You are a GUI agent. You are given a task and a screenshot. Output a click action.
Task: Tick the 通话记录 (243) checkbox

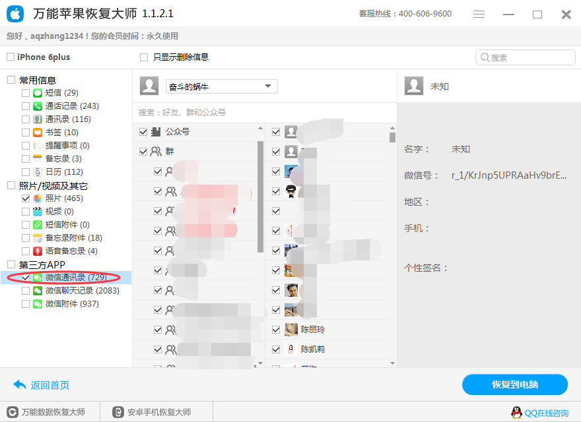point(26,106)
